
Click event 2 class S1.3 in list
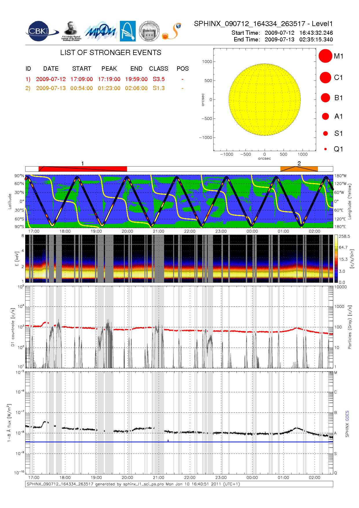pos(159,88)
